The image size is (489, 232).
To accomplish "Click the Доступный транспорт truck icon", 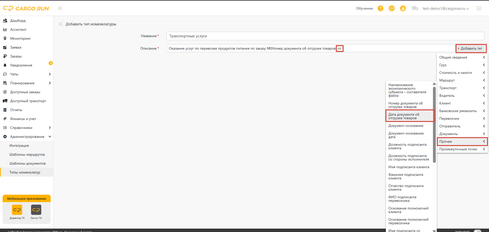I will [x=5, y=101].
